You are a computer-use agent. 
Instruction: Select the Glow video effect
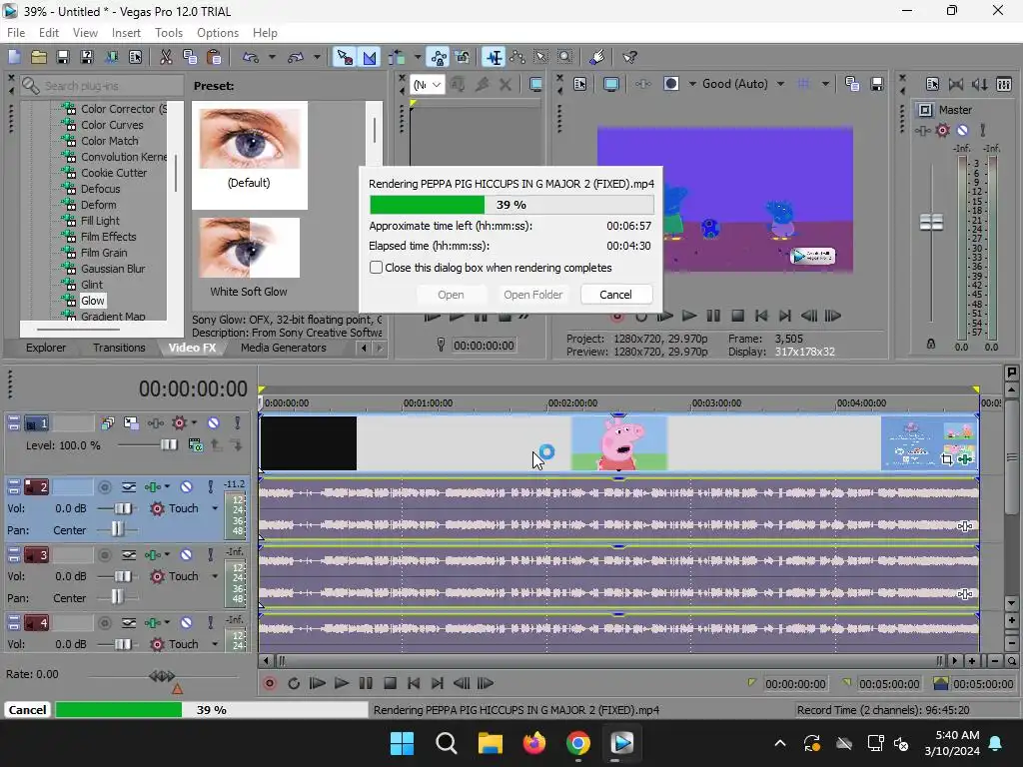(92, 301)
